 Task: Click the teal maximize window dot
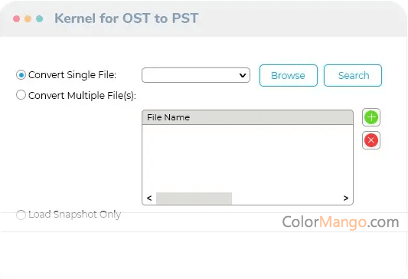(x=39, y=18)
